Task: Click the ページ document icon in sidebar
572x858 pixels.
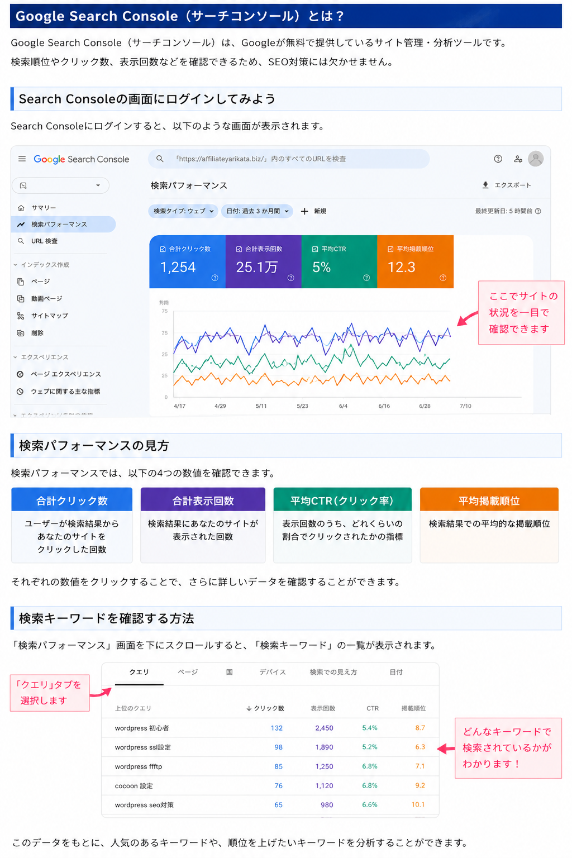Action: [x=21, y=282]
